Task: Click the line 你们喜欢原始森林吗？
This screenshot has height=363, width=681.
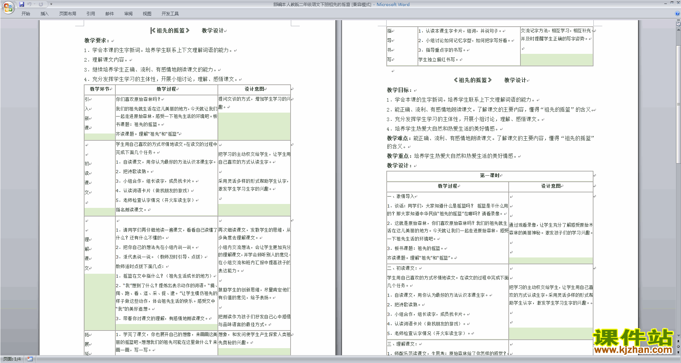Action: [x=138, y=100]
